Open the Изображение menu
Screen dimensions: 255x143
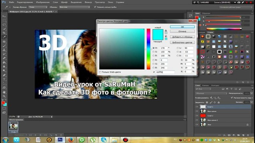click(x=43, y=2)
